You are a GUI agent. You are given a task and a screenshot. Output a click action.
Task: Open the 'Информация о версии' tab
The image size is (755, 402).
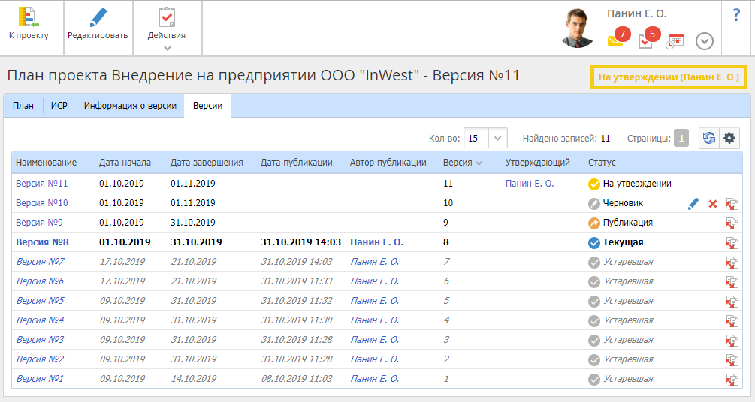130,106
